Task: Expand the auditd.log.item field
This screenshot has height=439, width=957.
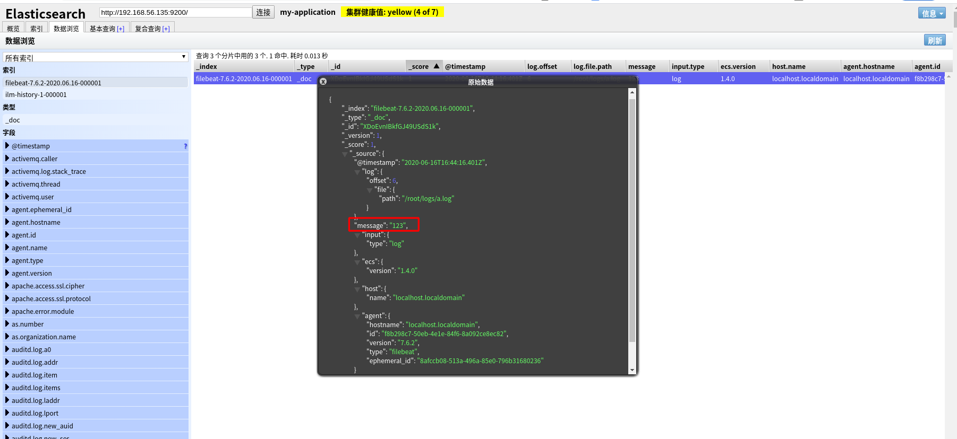Action: [x=7, y=375]
